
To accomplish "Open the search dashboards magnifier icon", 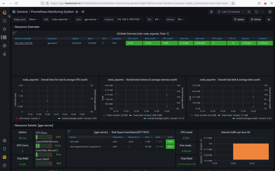I will [4, 21].
